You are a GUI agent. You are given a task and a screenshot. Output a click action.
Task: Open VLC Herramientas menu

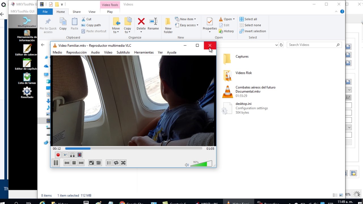[x=144, y=52]
